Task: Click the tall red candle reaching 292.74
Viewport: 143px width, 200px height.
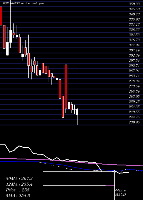Action: pyautogui.click(x=66, y=87)
